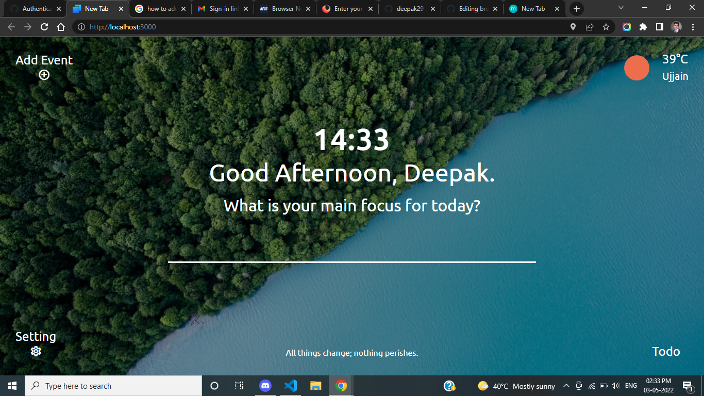Open the share page icon
The image size is (704, 396).
[590, 27]
